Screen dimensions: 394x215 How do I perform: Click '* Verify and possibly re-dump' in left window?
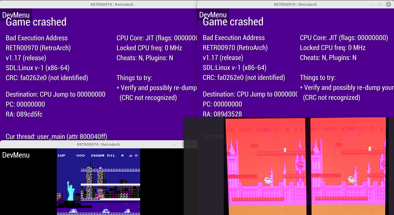tap(157, 88)
